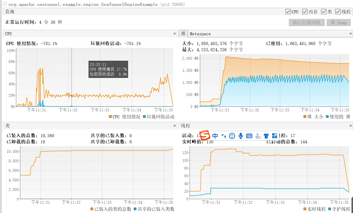
Task: Select the 监视 tab header
Action: coord(10,12)
